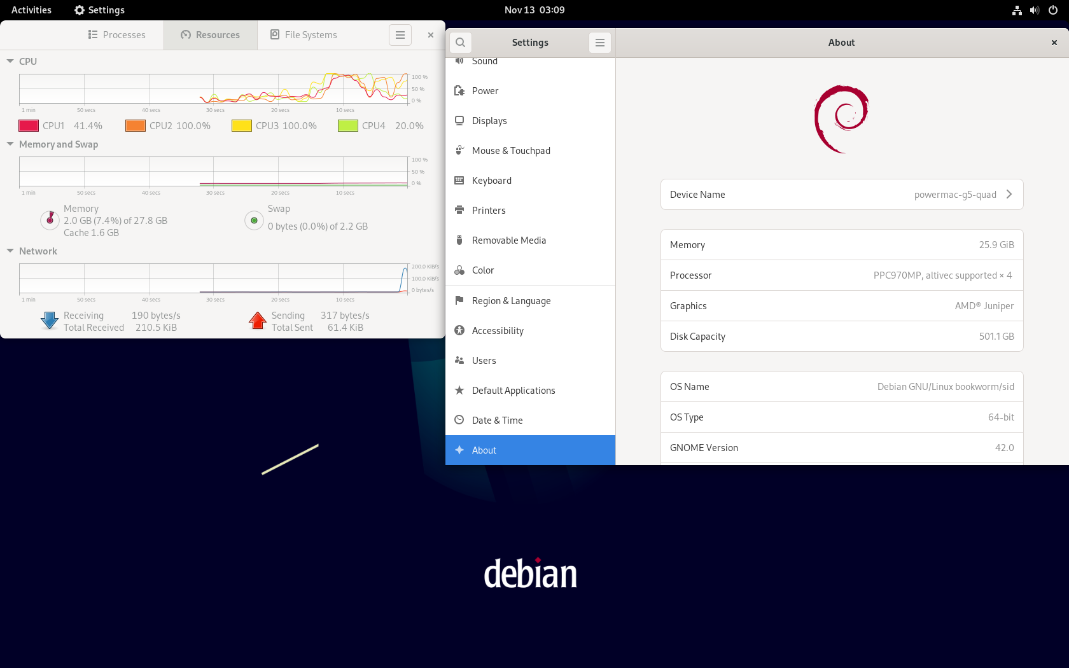Open the Settings hamburger menu

coord(599,43)
